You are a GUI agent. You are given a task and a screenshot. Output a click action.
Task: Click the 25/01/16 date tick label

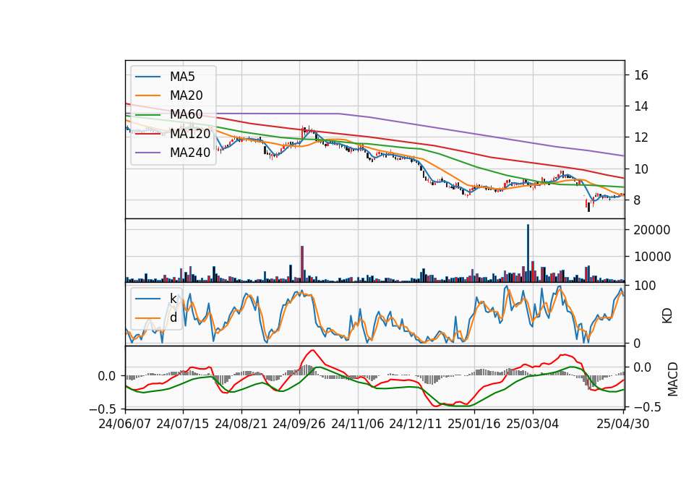[x=474, y=424]
